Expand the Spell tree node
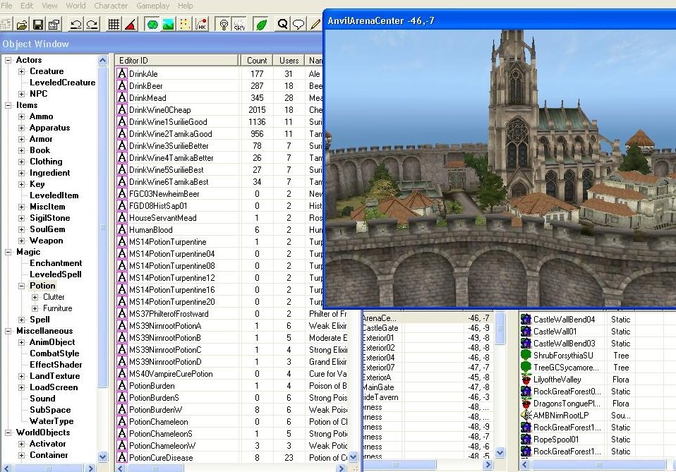 (x=22, y=320)
